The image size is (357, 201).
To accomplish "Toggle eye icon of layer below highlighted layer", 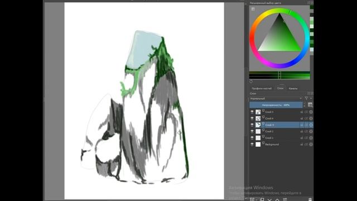I will (x=252, y=131).
